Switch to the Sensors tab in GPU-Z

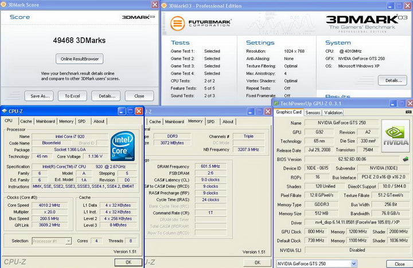313,113
